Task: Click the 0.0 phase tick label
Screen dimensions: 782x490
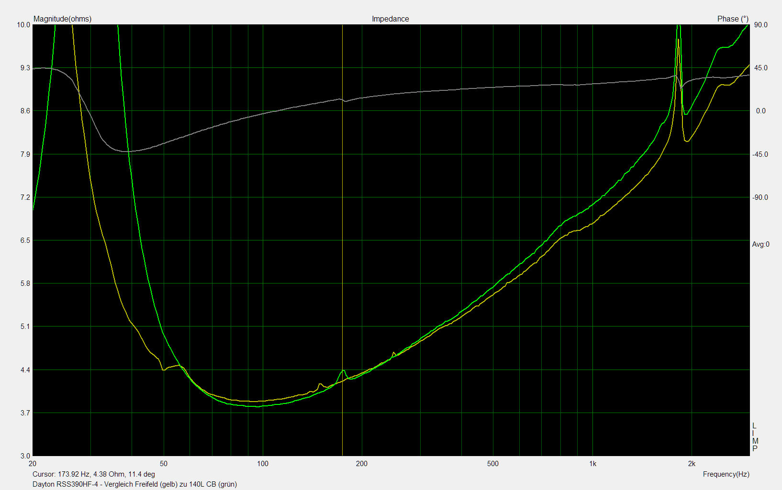Action: click(x=760, y=111)
